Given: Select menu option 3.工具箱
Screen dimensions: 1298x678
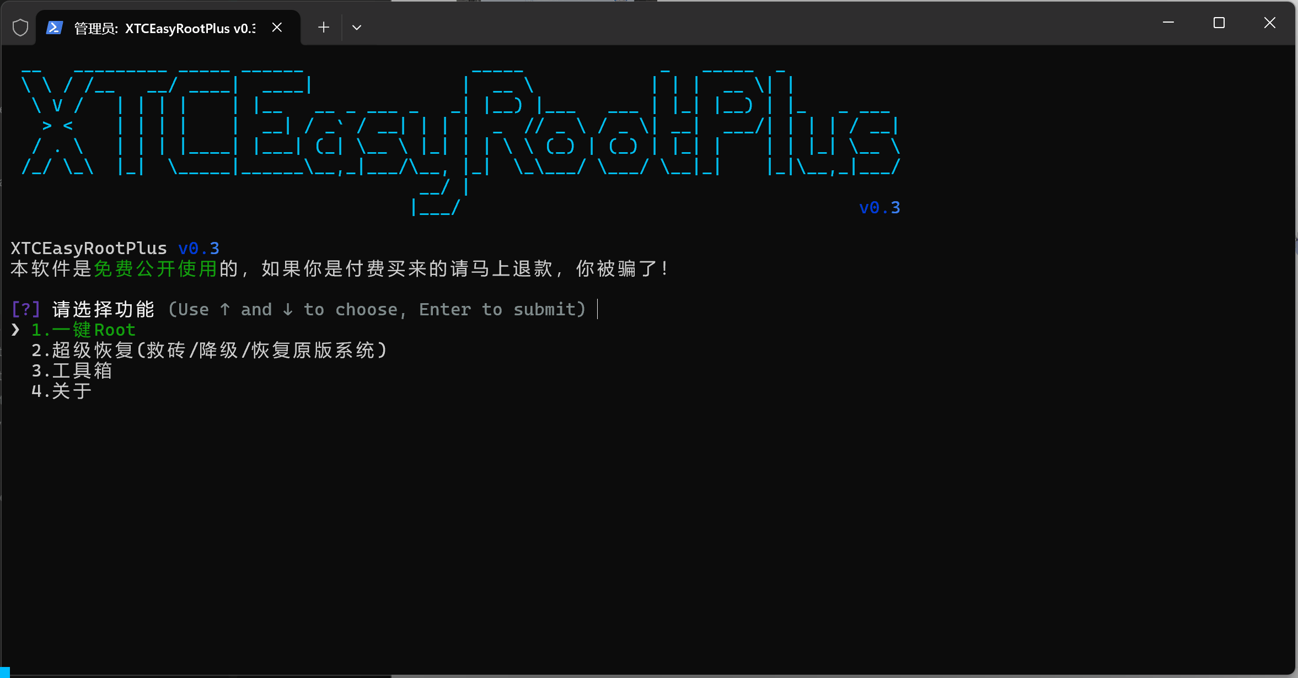Looking at the screenshot, I should tap(72, 370).
